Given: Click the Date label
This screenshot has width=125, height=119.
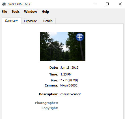Looking at the screenshot, I should 54,68.
